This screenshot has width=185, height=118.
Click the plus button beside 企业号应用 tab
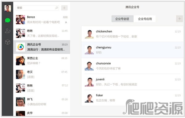tap(179, 19)
